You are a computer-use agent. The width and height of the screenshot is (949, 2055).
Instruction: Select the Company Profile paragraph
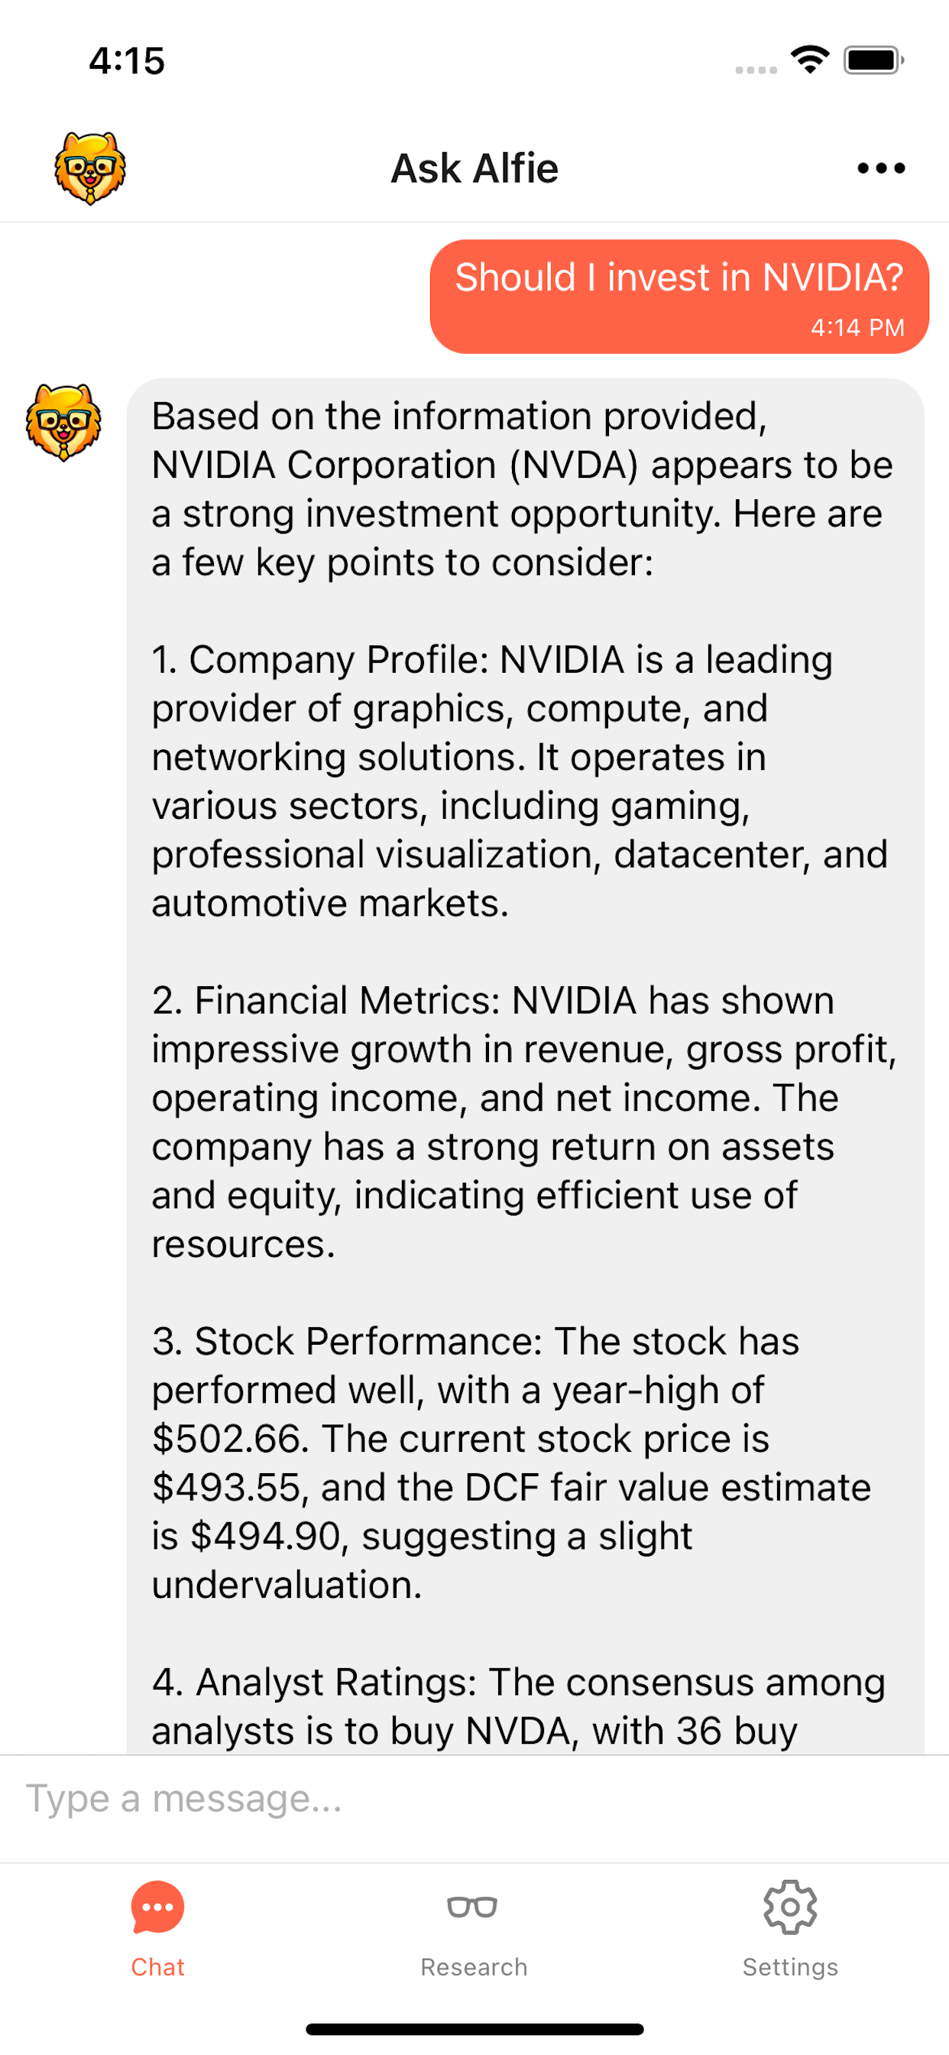pos(520,782)
